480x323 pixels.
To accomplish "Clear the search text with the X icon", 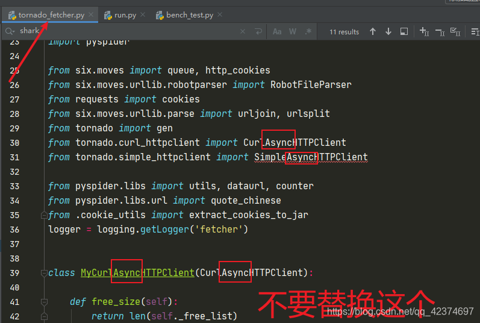I will coord(243,31).
